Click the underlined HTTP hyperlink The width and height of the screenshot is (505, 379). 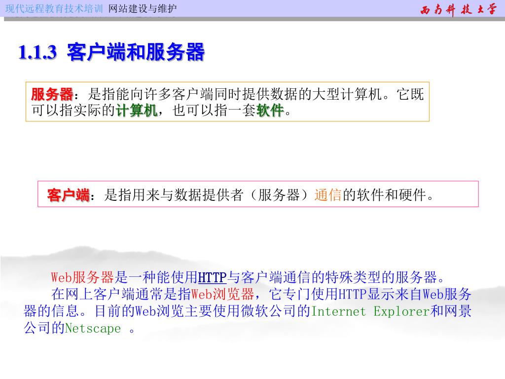tap(212, 277)
